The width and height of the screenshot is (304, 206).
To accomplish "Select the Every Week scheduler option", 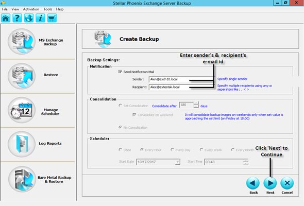I will pyautogui.click(x=201, y=149).
